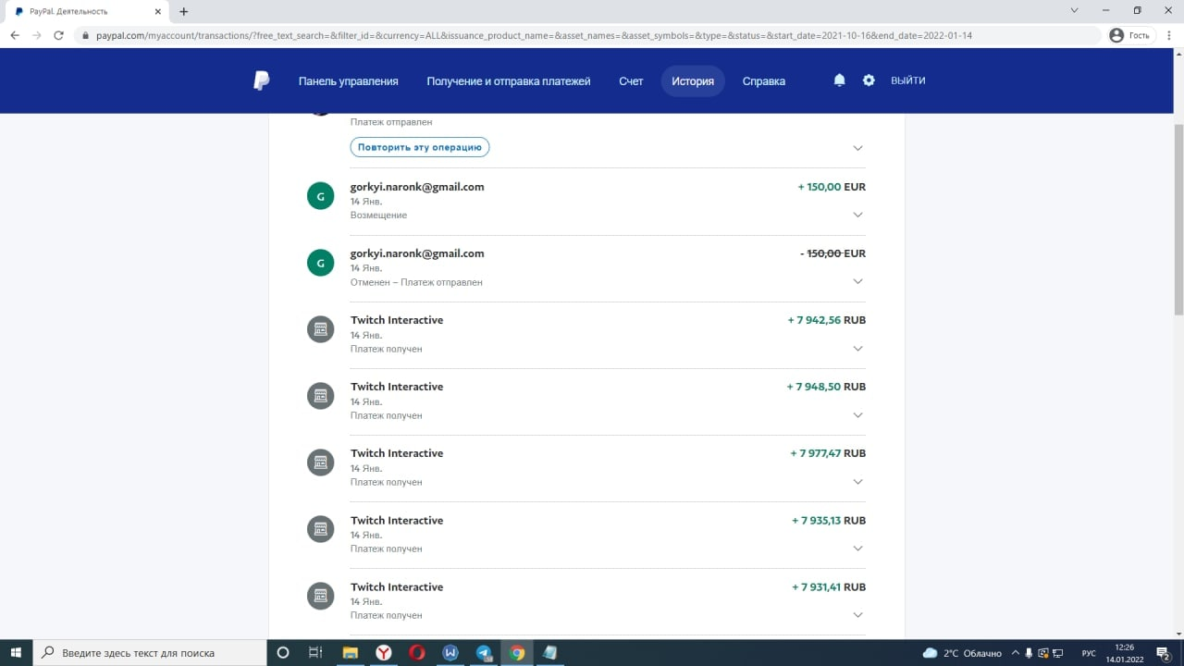This screenshot has height=666, width=1184.
Task: Click ВЫЙТИ to log out
Action: coord(907,80)
